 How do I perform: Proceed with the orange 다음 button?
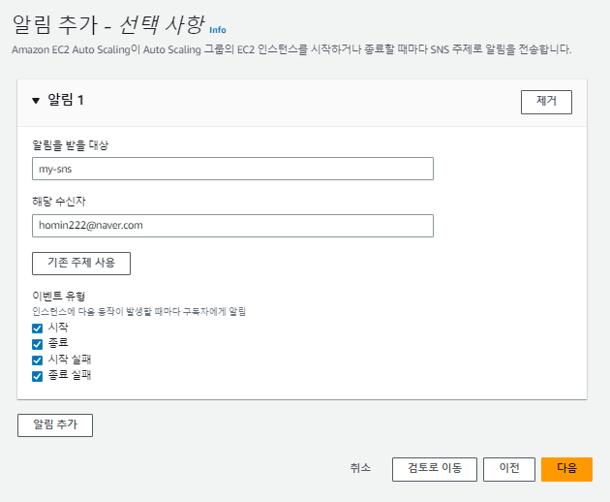566,469
